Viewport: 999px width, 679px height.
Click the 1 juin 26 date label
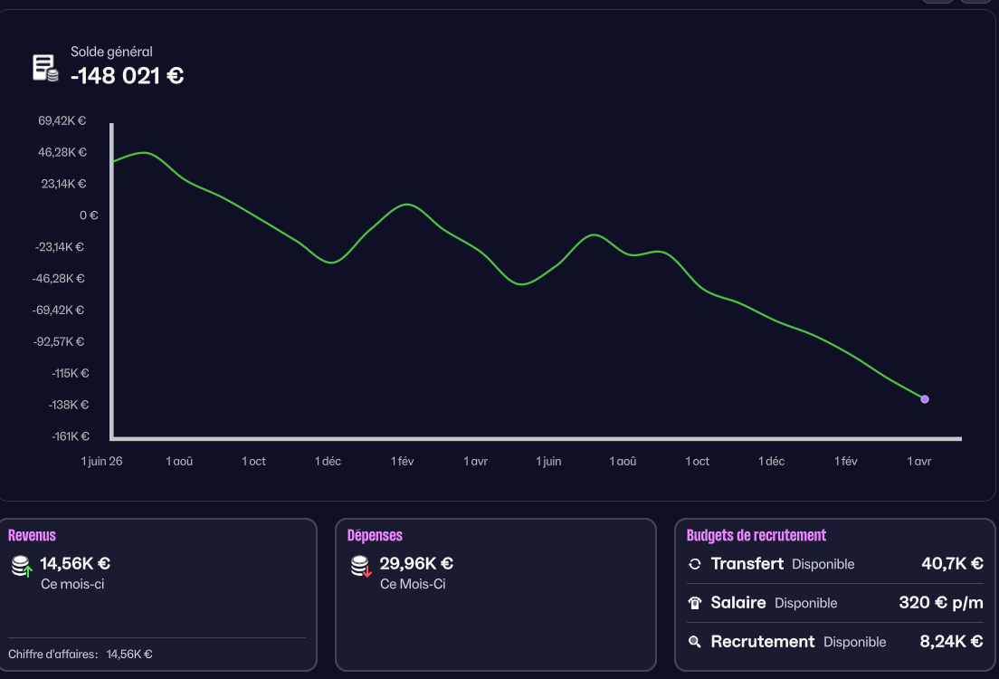[102, 461]
